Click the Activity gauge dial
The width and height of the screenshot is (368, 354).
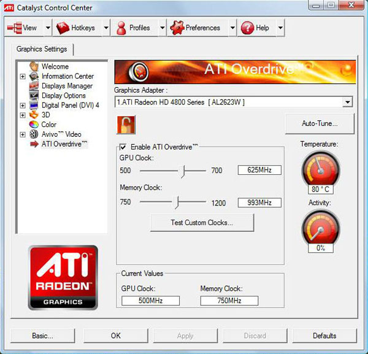click(321, 227)
